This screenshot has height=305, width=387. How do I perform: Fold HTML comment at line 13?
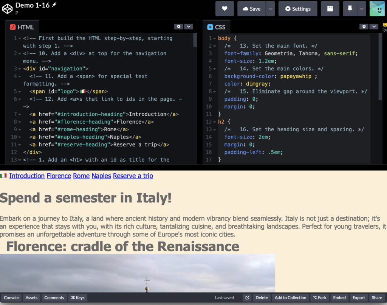click(x=20, y=160)
